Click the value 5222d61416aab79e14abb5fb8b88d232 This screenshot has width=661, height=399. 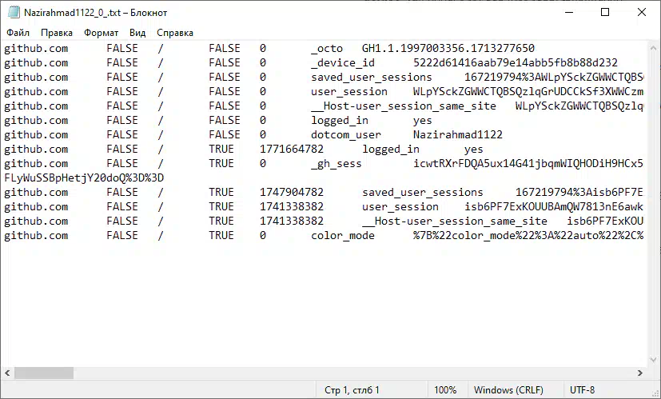pyautogui.click(x=516, y=63)
